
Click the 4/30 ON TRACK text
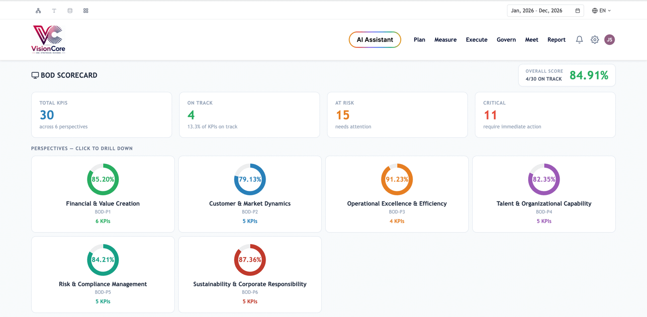[543, 79]
